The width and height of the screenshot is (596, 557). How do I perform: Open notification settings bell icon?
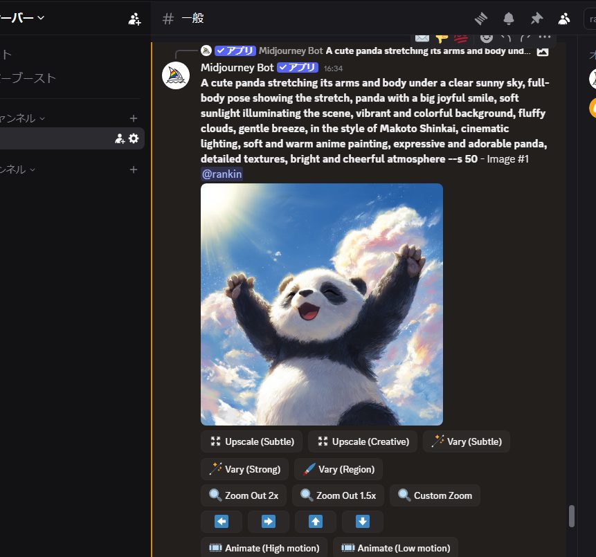click(509, 19)
